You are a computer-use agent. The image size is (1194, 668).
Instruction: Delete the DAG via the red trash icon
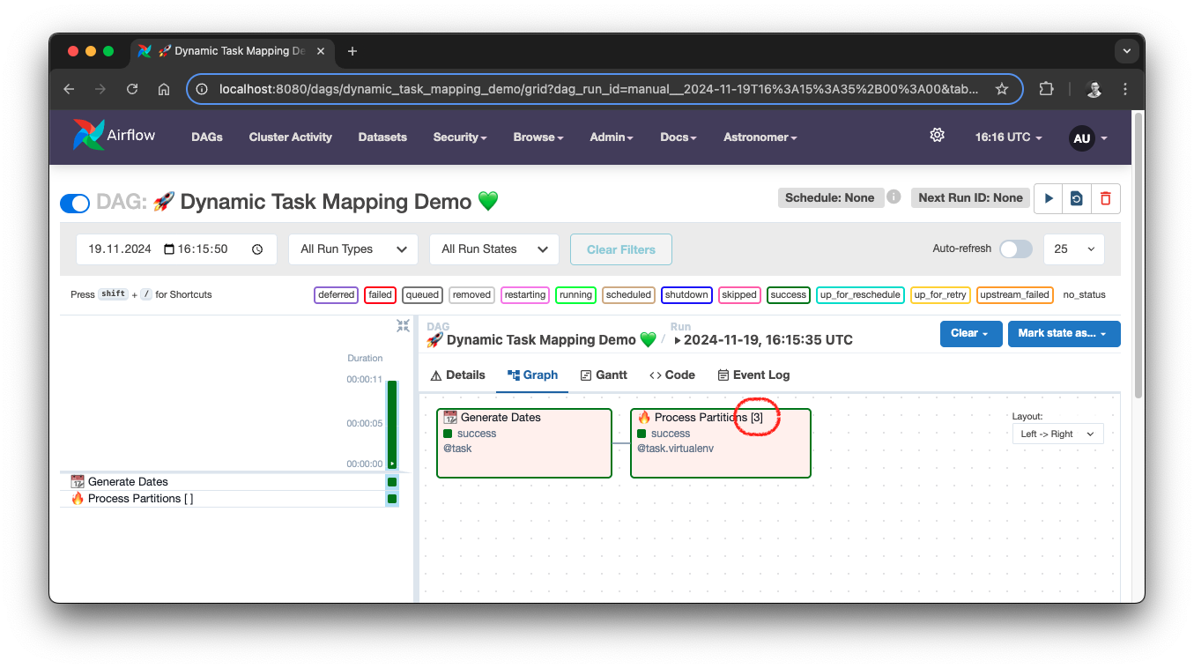pyautogui.click(x=1105, y=197)
